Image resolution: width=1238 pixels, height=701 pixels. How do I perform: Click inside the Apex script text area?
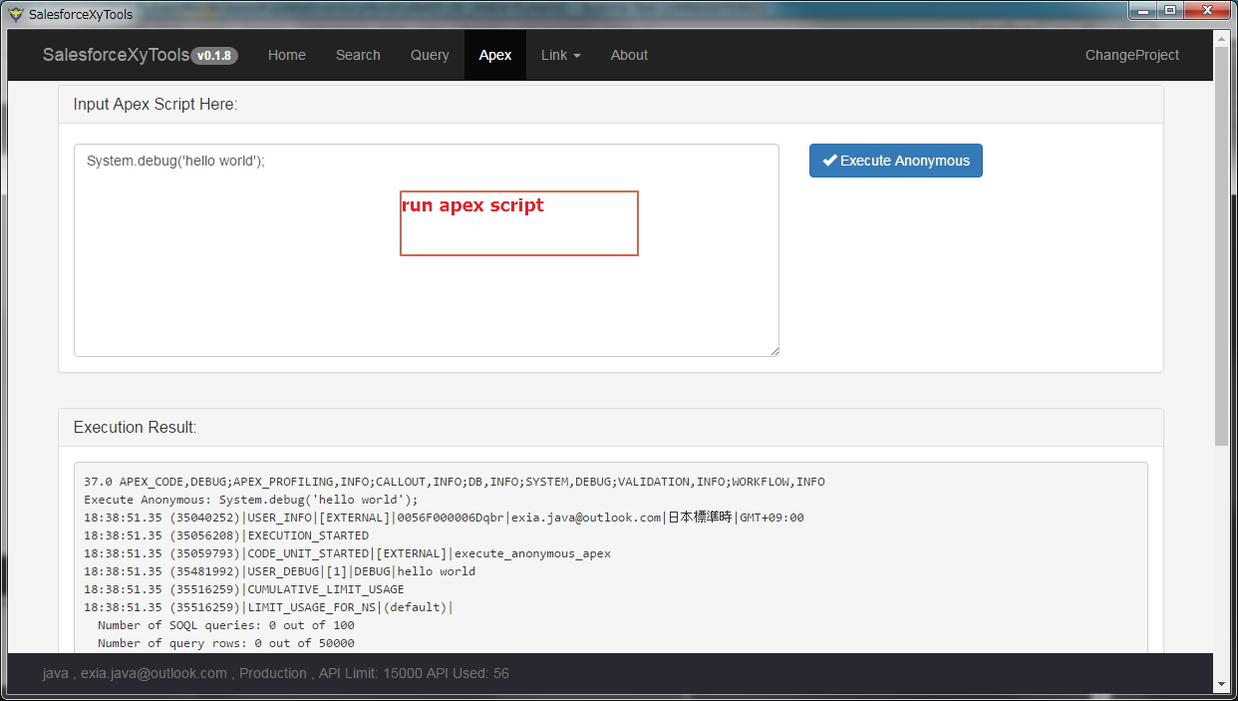(427, 250)
